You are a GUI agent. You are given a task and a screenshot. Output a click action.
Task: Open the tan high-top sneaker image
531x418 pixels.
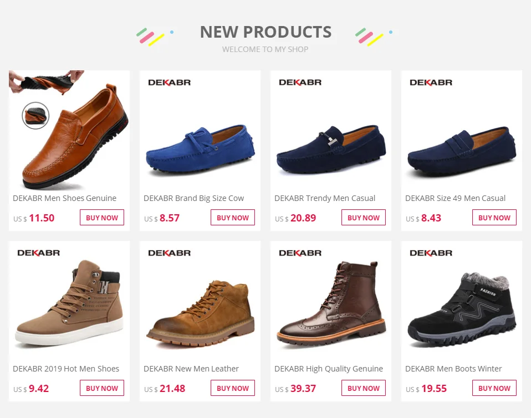coord(69,301)
